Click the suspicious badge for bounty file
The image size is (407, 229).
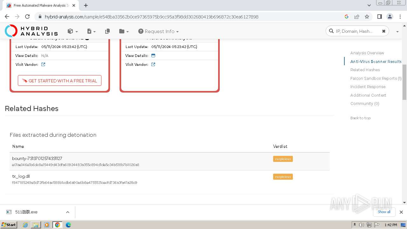[283, 159]
